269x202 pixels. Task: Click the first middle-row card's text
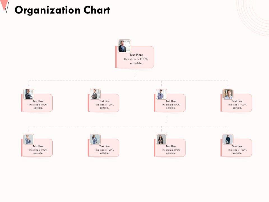pyautogui.click(x=38, y=104)
